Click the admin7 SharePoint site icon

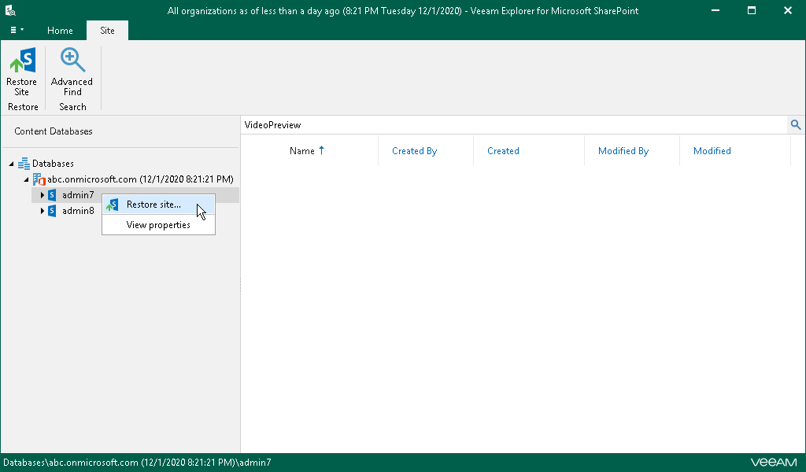[52, 195]
